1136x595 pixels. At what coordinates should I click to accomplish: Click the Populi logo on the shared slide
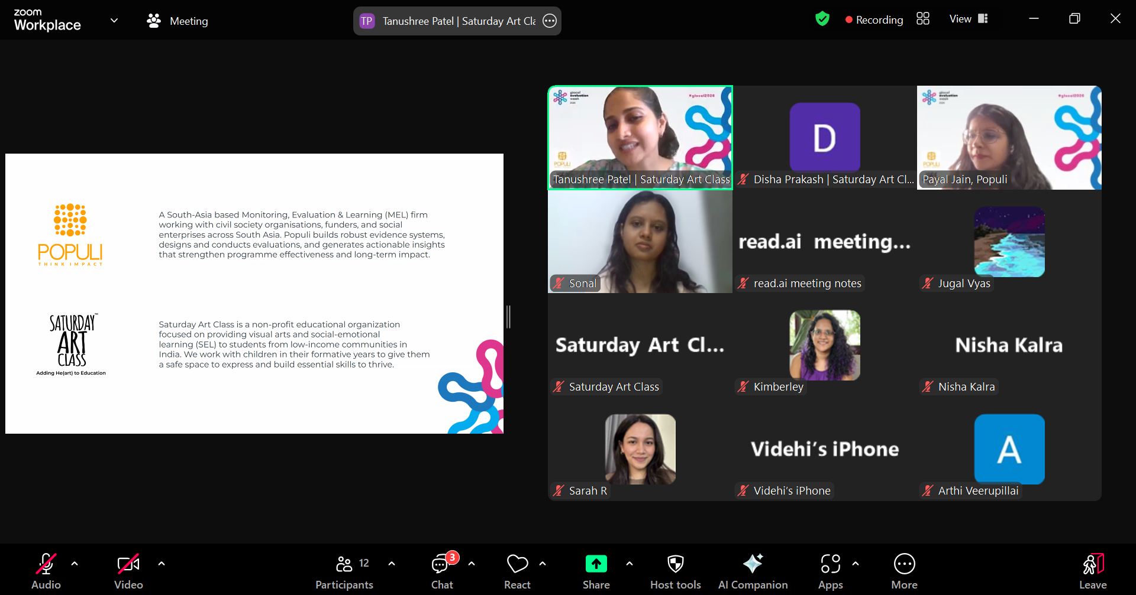(70, 235)
